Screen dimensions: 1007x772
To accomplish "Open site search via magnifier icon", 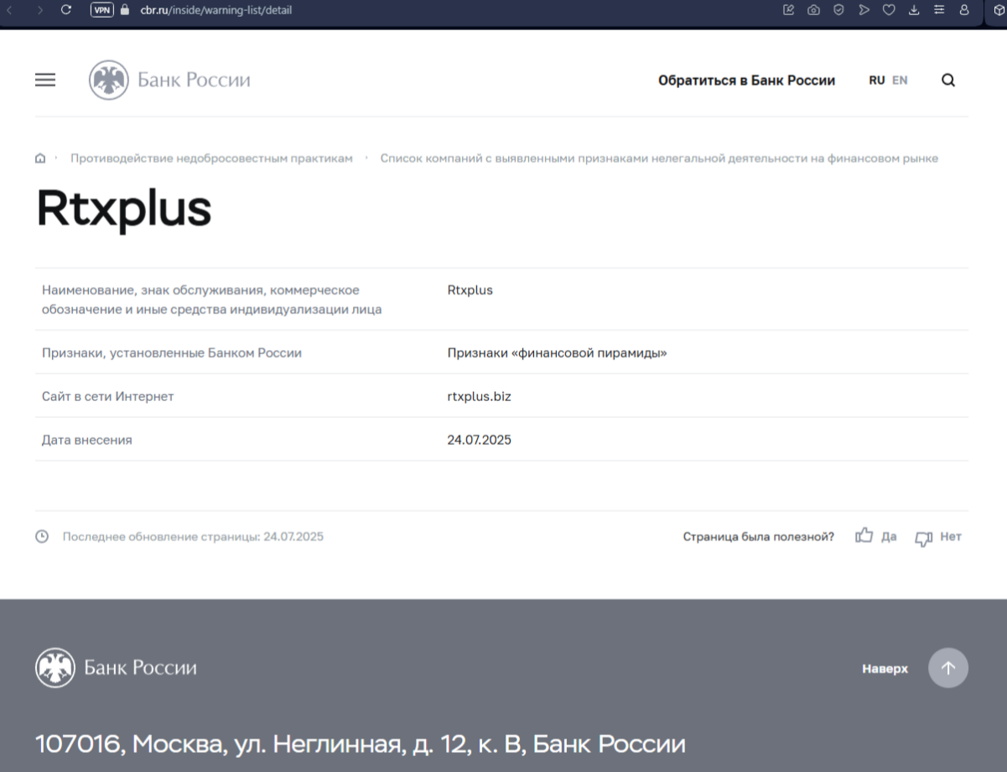I will point(948,81).
